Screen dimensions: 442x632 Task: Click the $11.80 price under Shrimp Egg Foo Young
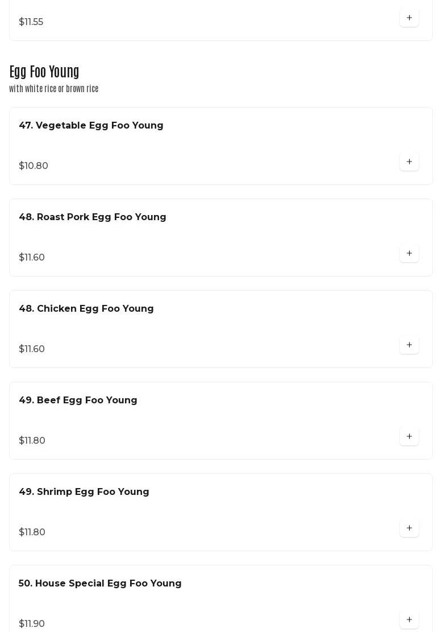pos(32,532)
